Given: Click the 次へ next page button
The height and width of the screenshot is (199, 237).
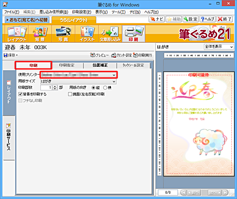Looking at the screenshot, I should pos(215,193).
